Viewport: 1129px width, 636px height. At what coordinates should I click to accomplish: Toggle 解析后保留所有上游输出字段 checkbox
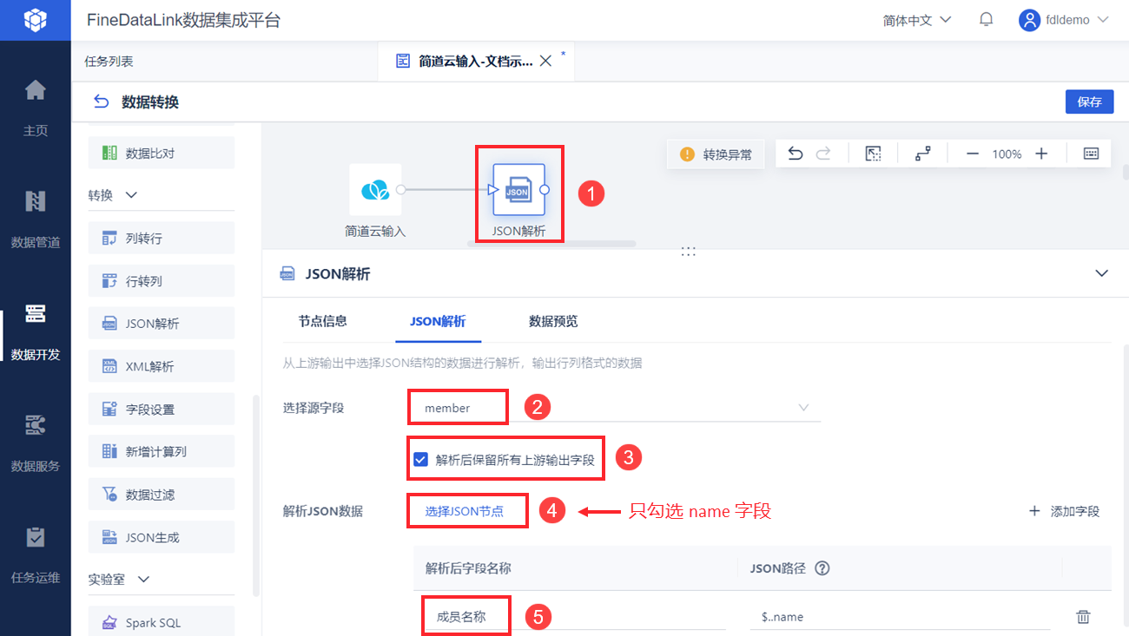tap(421, 460)
